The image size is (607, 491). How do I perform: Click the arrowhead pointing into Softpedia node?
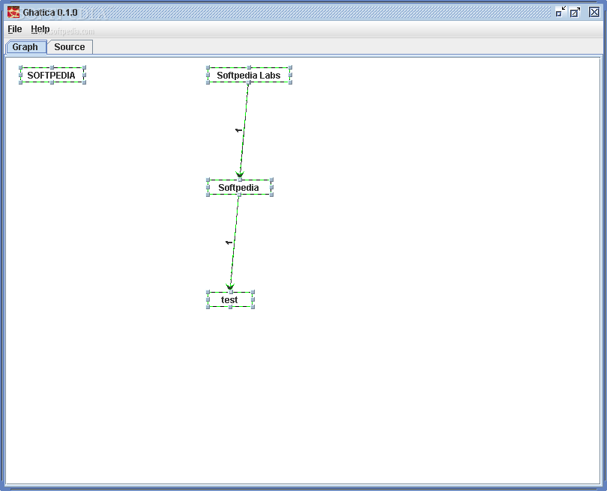click(x=240, y=174)
